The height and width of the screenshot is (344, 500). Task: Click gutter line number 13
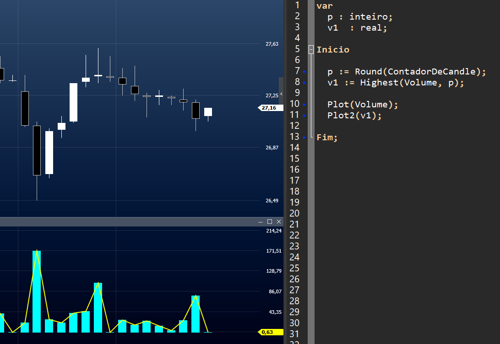(x=295, y=137)
